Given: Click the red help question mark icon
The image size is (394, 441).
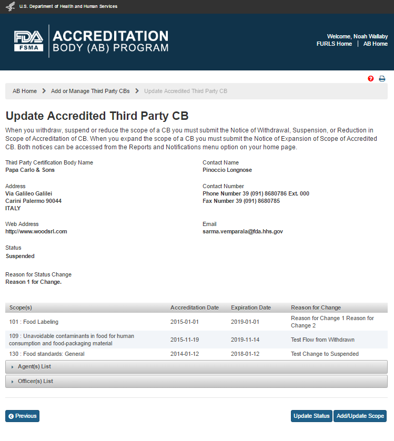Looking at the screenshot, I should click(x=371, y=79).
